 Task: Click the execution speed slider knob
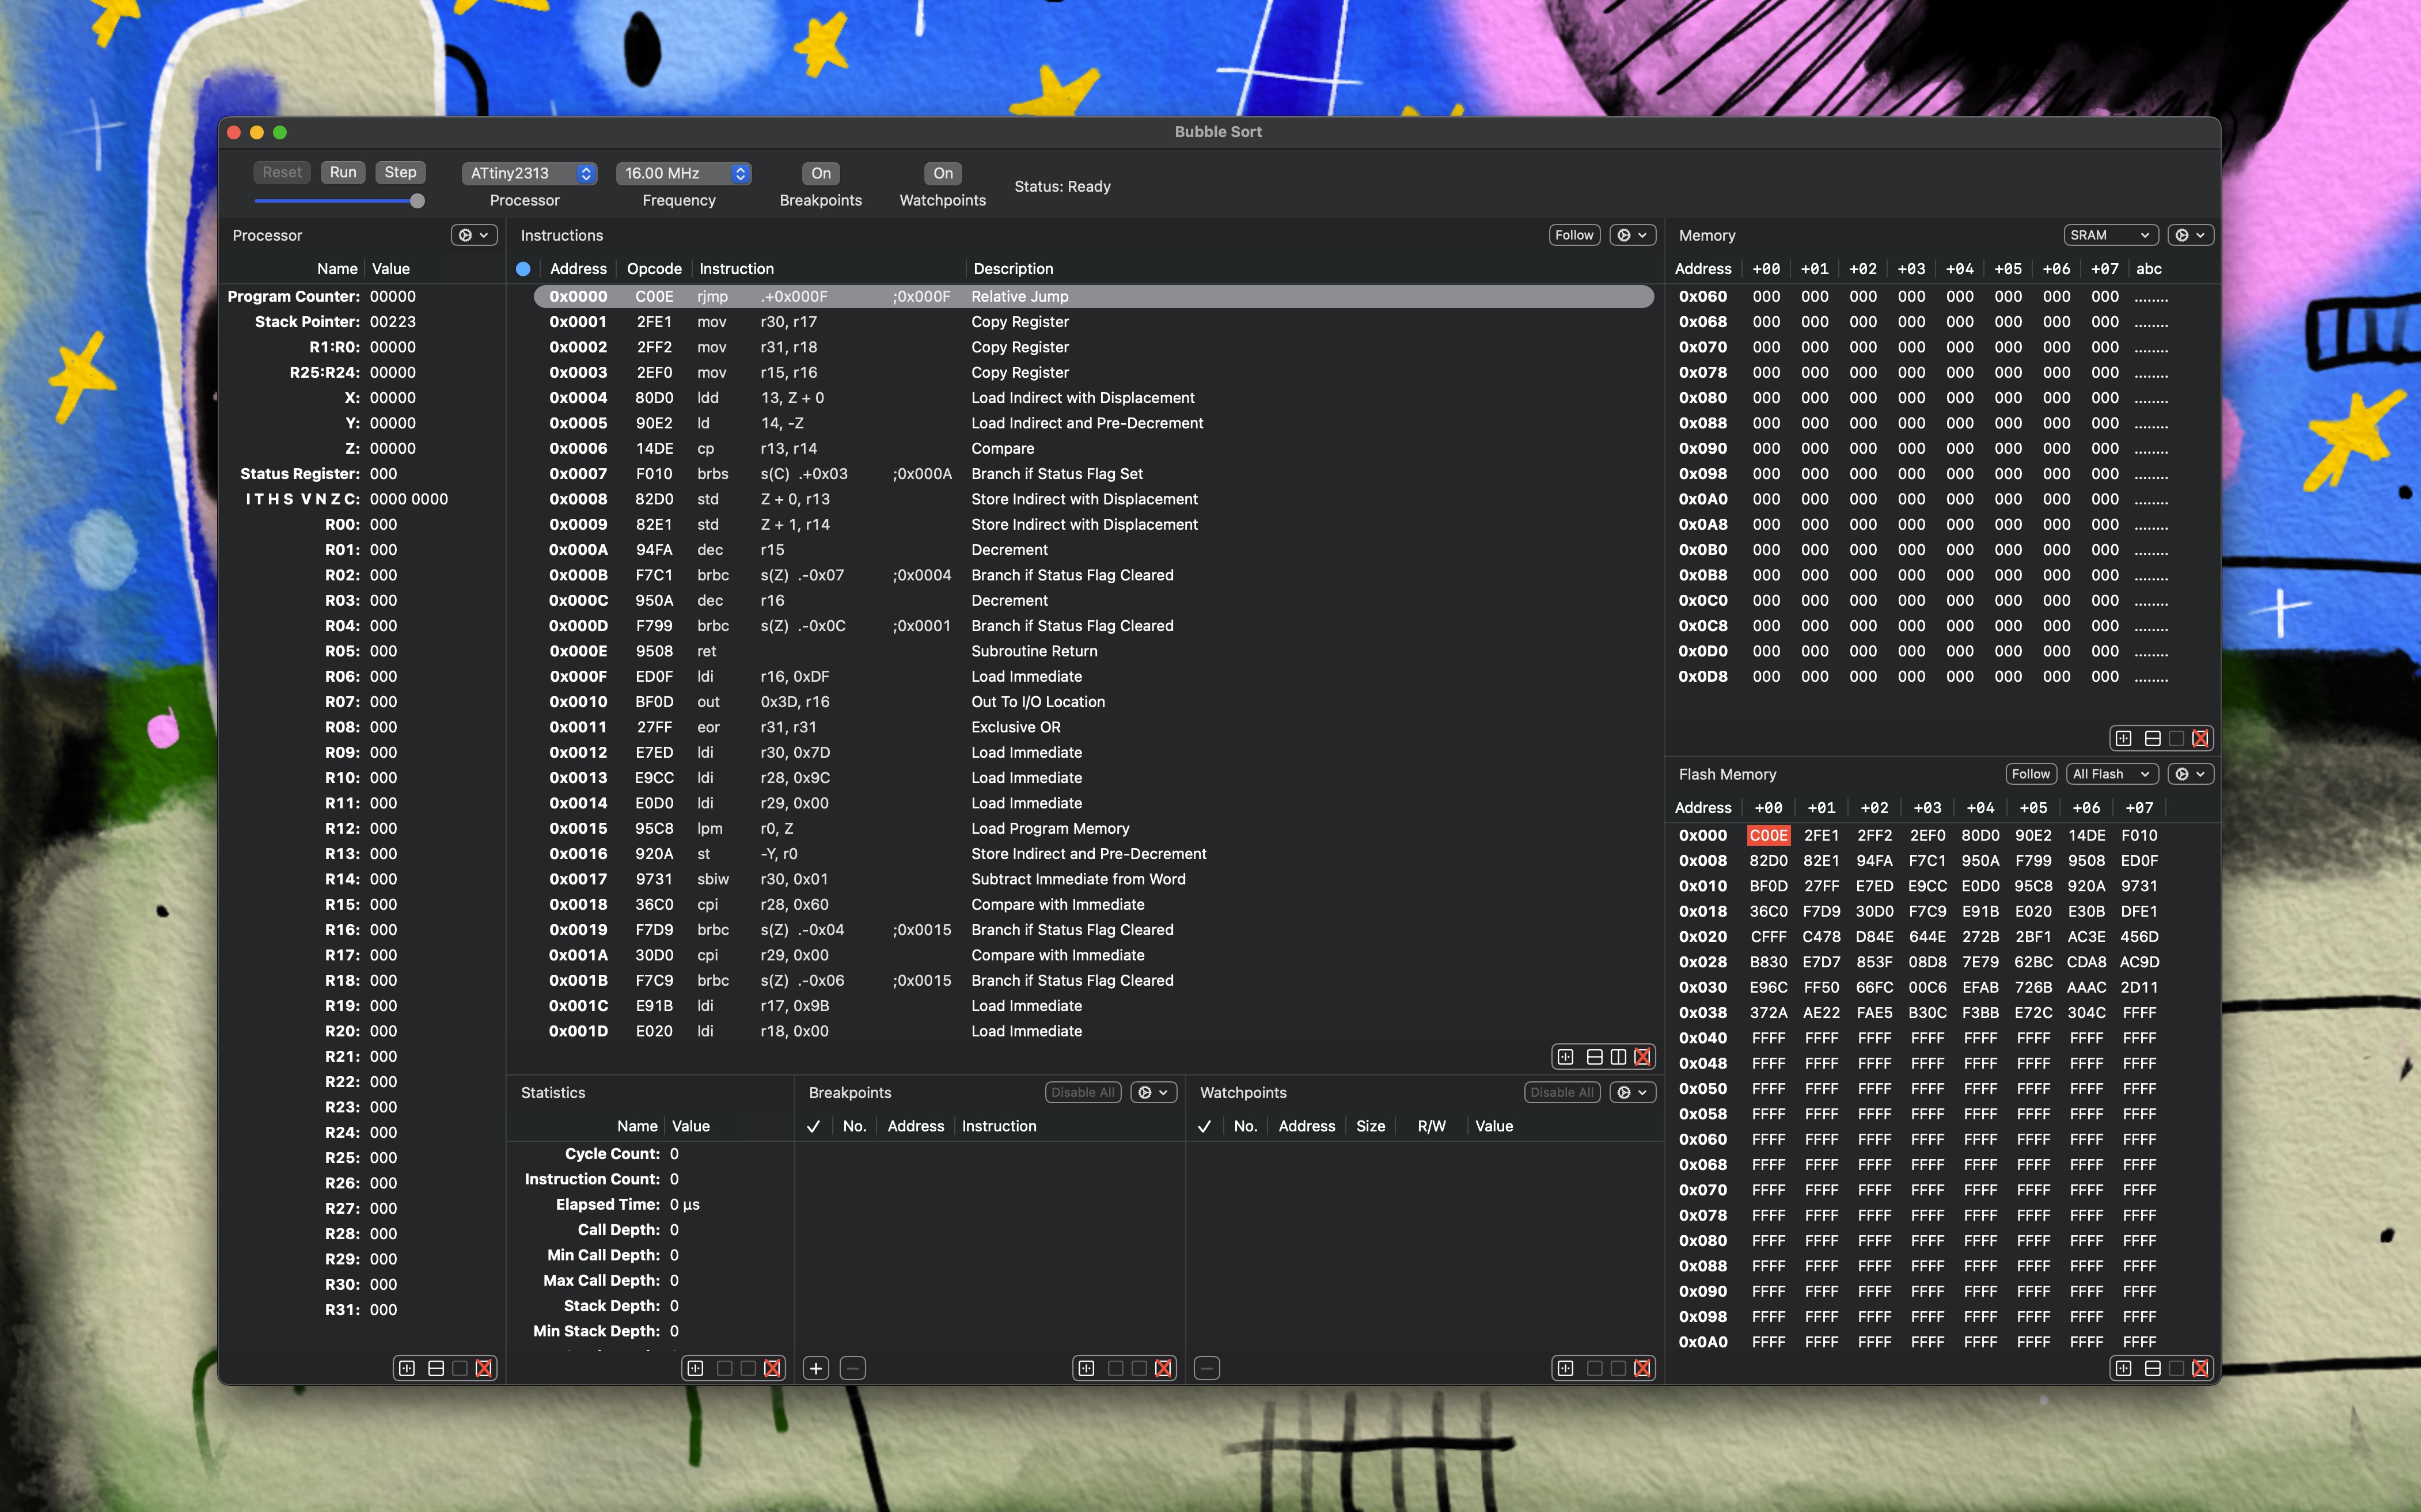417,201
